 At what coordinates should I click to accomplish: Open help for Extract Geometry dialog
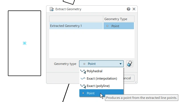(x=128, y=9)
